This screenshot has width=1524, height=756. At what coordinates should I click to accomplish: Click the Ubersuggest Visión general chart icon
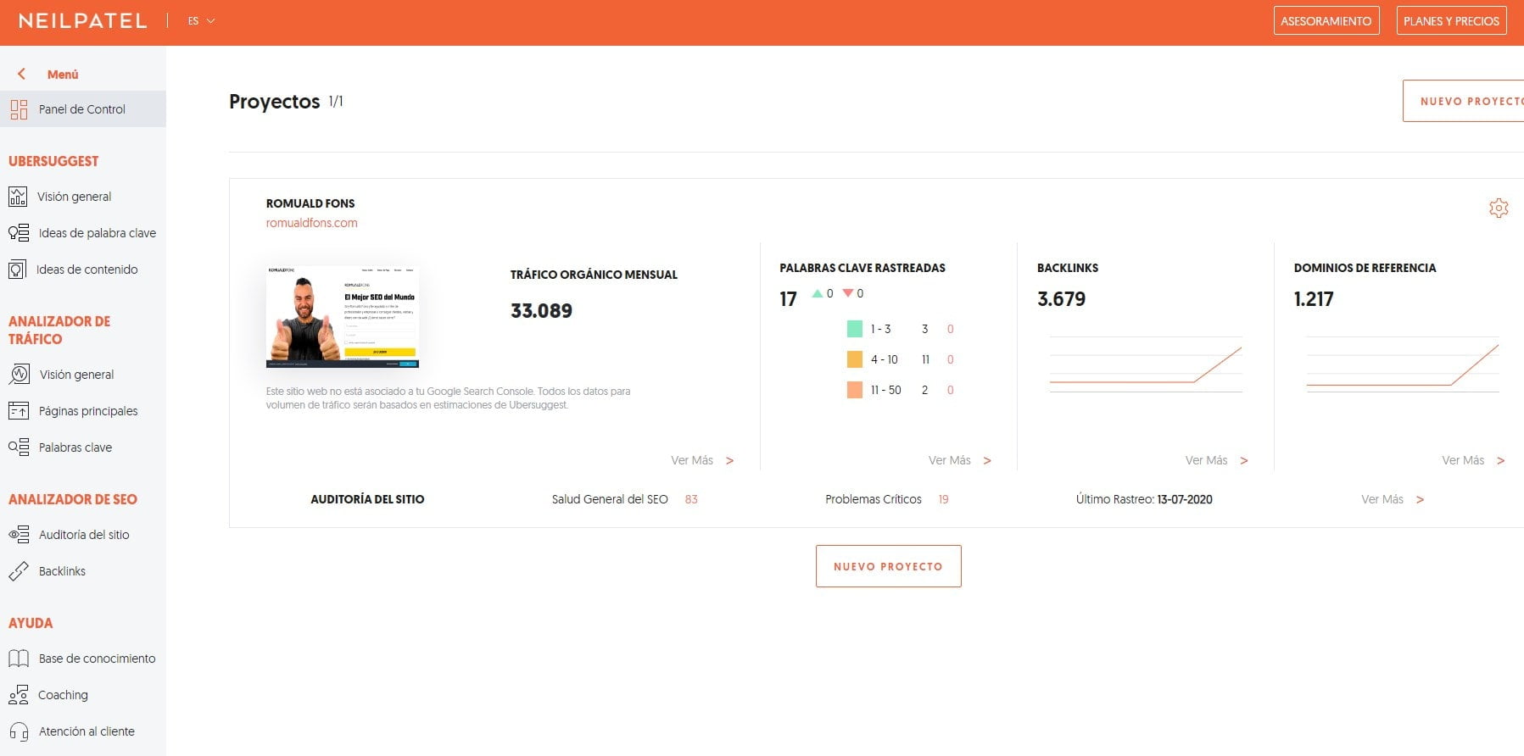[18, 197]
